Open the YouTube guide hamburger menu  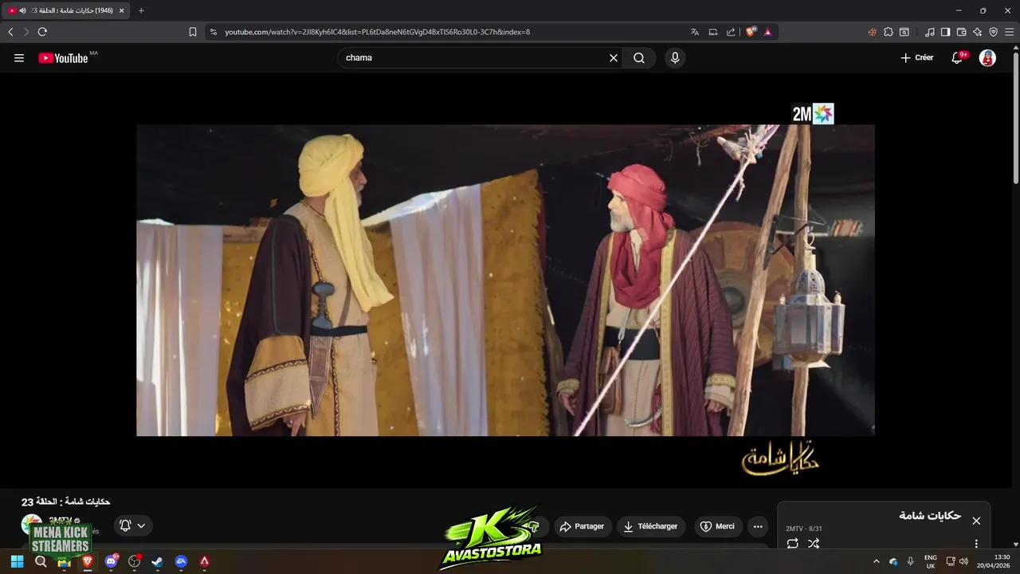pyautogui.click(x=19, y=57)
